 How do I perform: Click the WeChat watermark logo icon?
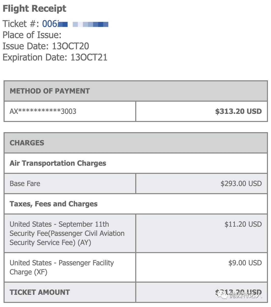pos(224,295)
